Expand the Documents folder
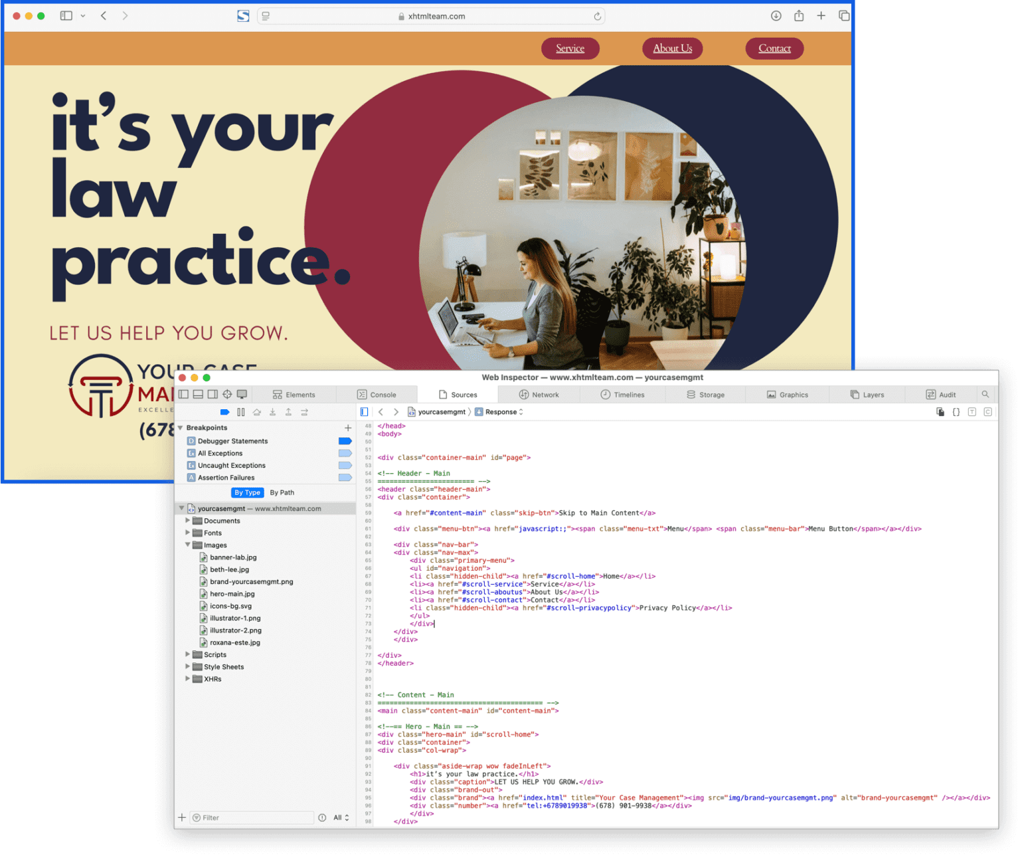 pos(188,521)
